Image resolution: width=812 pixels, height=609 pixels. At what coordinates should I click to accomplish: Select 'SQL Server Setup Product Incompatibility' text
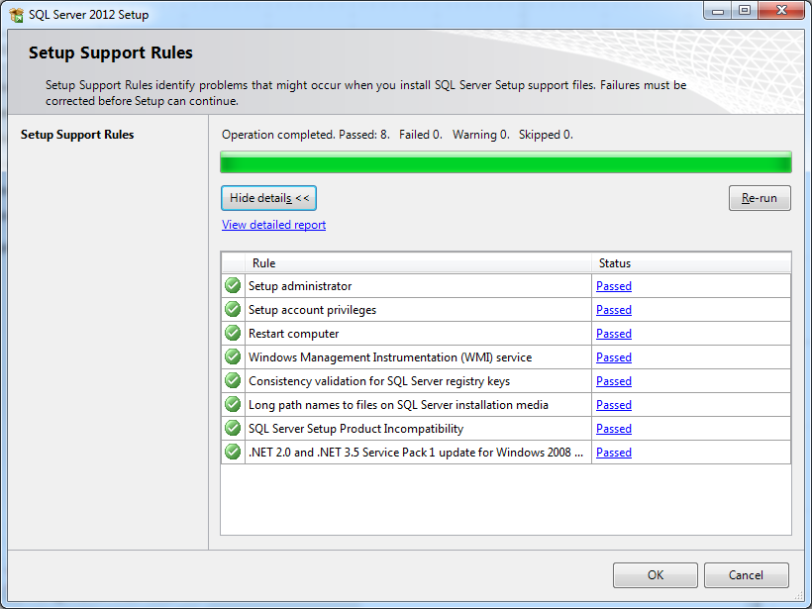click(355, 429)
